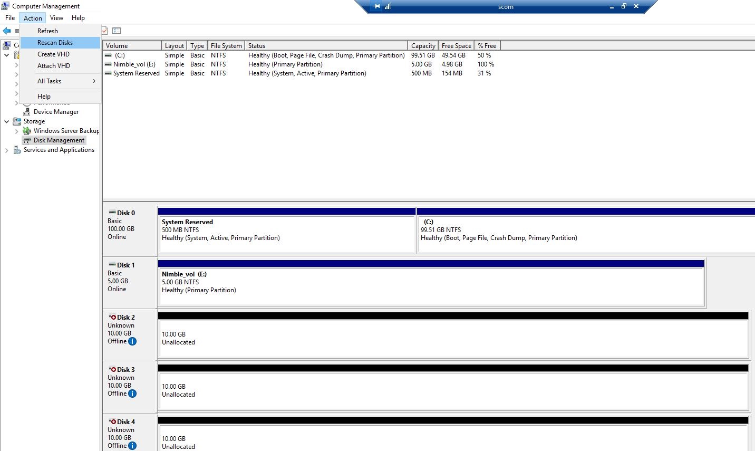Viewport: 755px width, 451px height.
Task: Click the signal strength icon on connection bar
Action: pyautogui.click(x=388, y=6)
